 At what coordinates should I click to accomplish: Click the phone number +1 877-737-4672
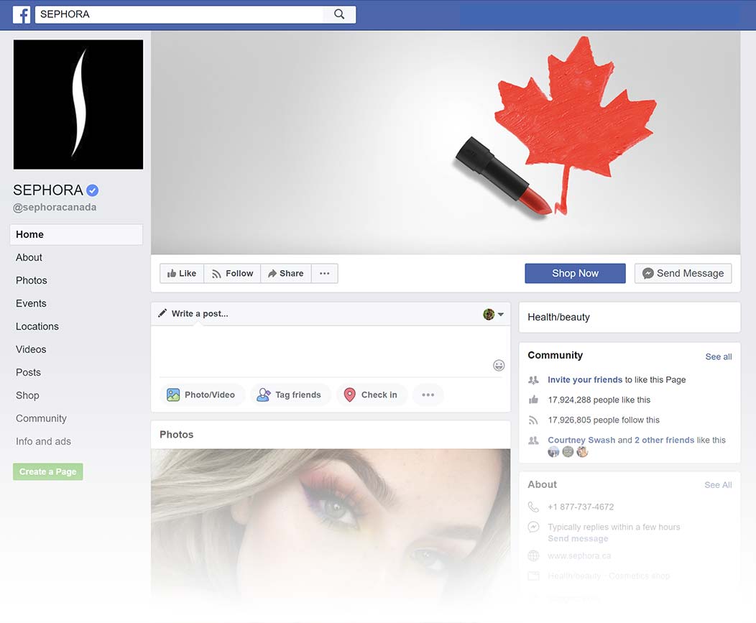click(x=581, y=507)
